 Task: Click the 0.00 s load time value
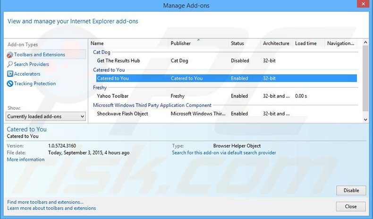[x=301, y=96]
